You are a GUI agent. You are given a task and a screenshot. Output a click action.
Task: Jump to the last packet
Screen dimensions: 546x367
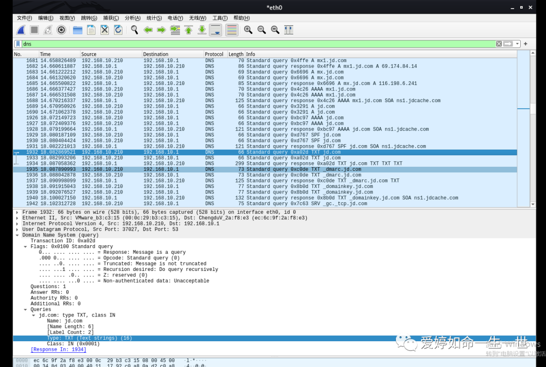pos(202,30)
